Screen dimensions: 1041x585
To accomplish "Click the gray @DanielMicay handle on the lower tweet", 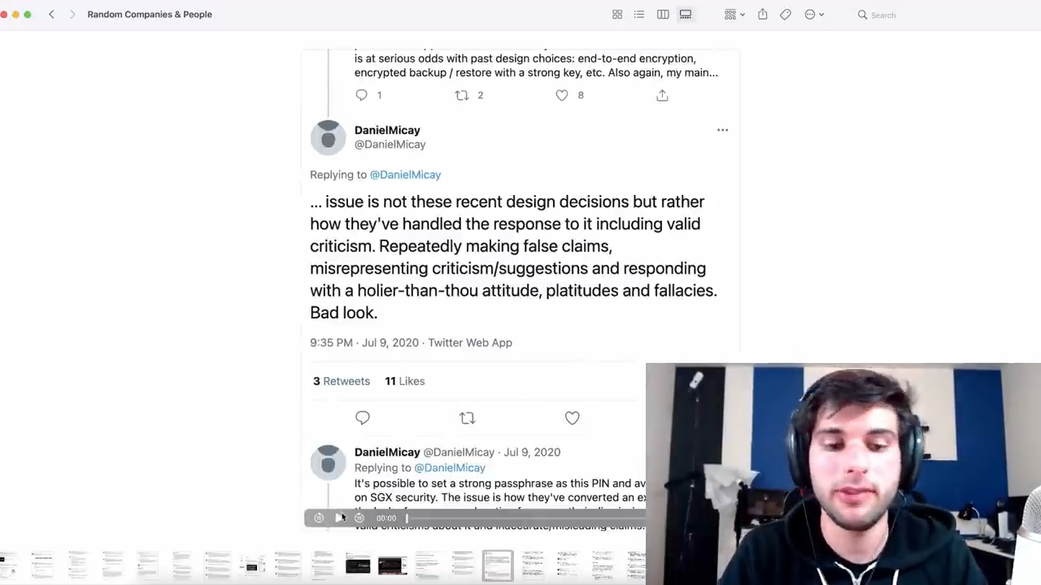I will click(459, 452).
